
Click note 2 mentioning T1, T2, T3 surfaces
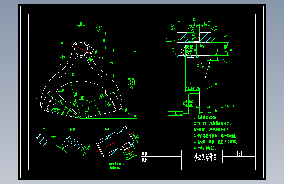pyautogui.click(x=213, y=123)
